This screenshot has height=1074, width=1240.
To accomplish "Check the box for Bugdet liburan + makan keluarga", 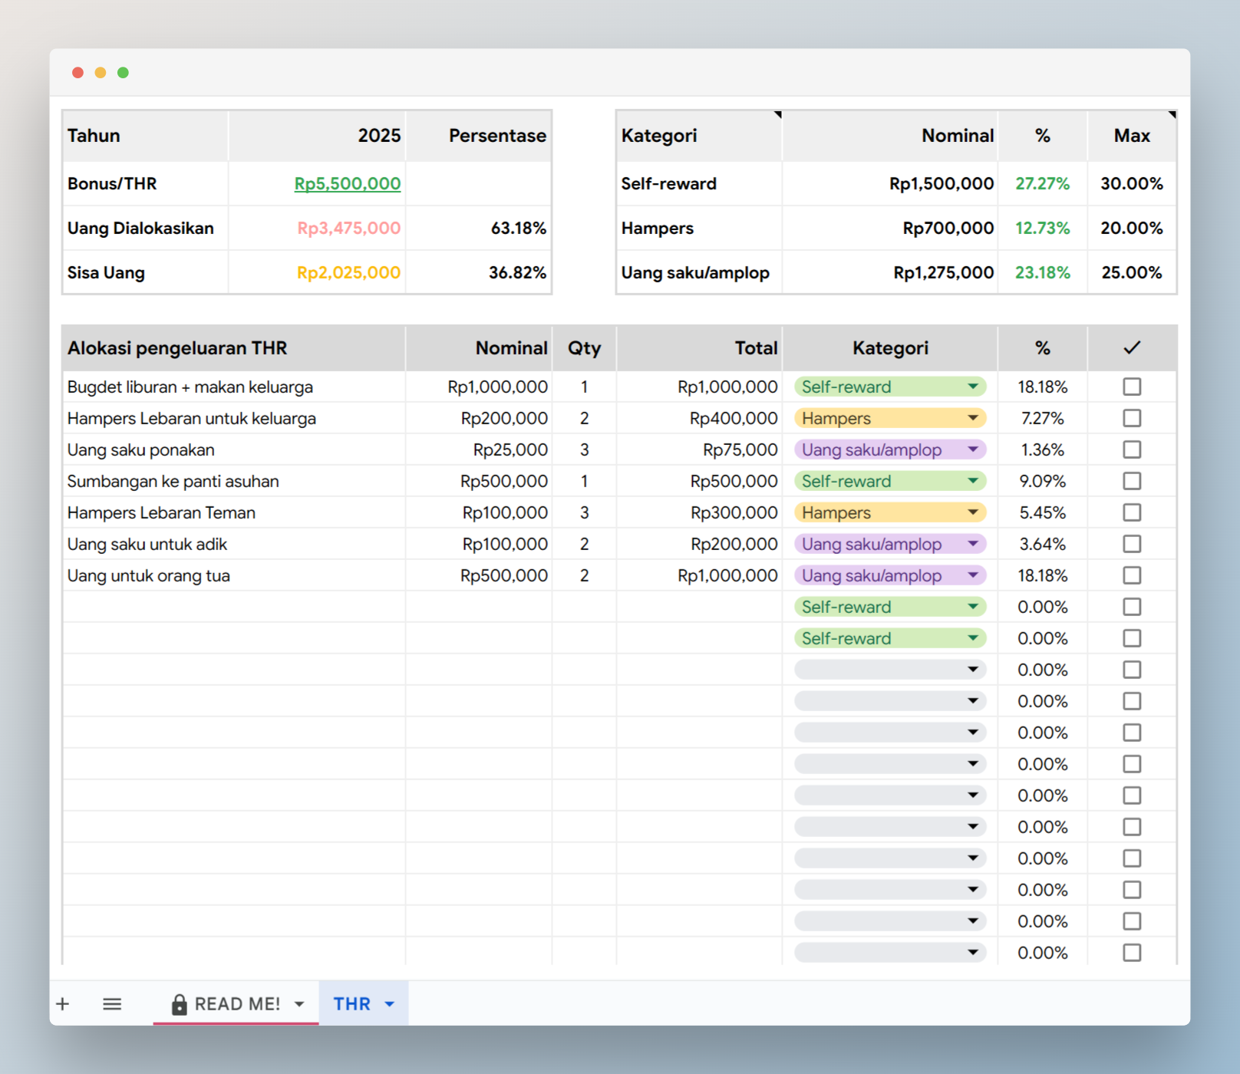I will click(x=1132, y=387).
